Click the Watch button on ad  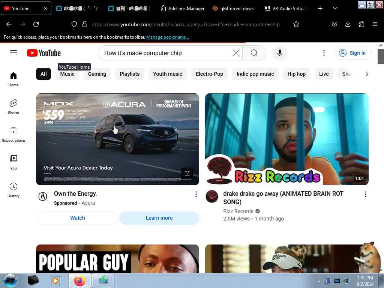(78, 218)
